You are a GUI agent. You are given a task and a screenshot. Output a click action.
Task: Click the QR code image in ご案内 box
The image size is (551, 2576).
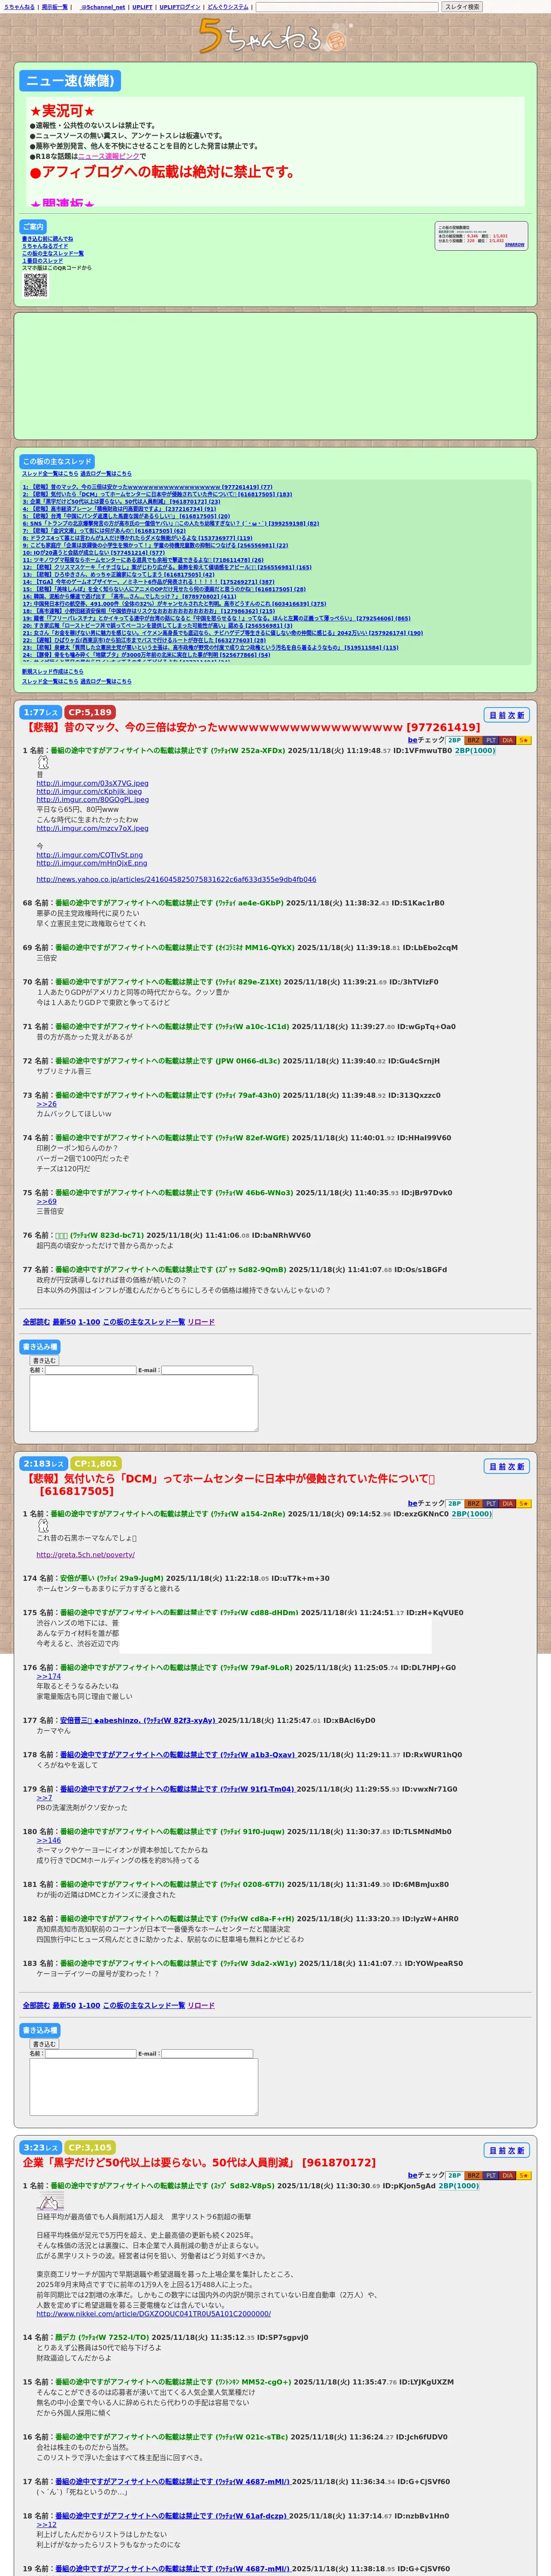coord(35,285)
